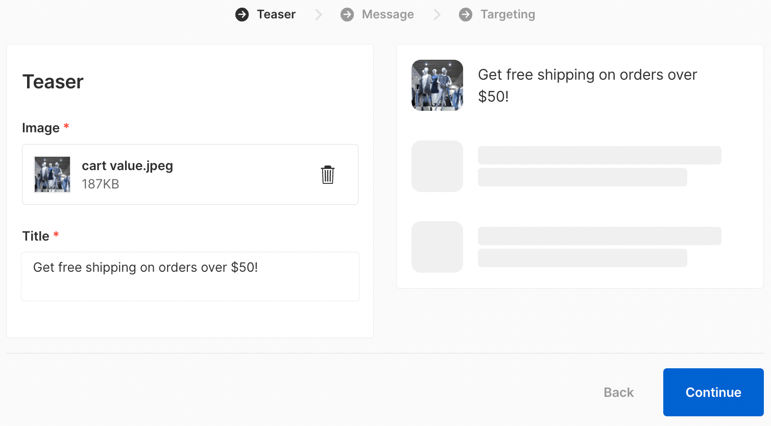Focus the Title text field

point(190,276)
